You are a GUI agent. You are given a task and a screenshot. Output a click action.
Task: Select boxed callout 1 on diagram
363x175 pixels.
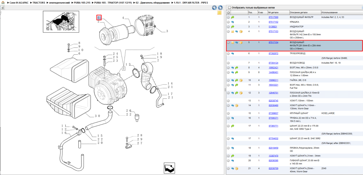coord(124,68)
